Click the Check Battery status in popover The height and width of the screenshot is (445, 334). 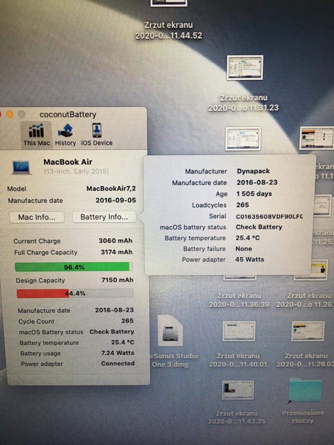point(259,227)
